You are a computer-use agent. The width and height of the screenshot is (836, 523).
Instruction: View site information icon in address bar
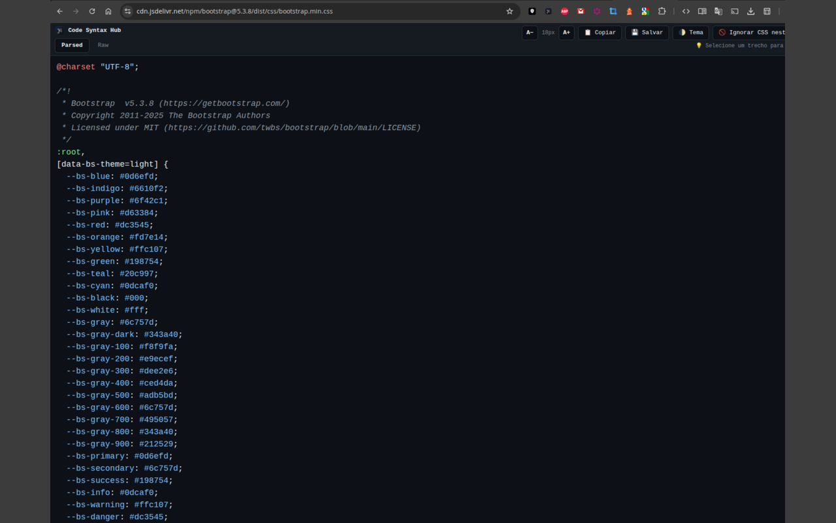(x=128, y=11)
